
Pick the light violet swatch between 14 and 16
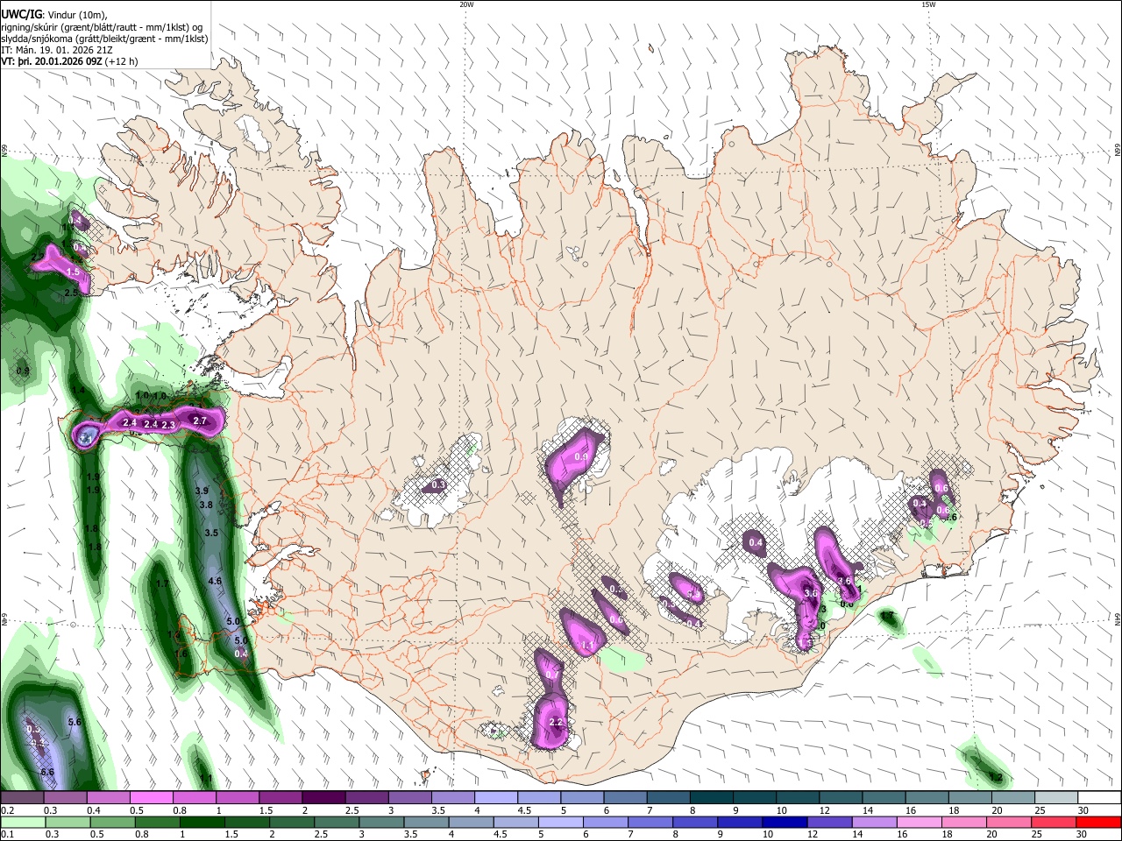pos(874,823)
